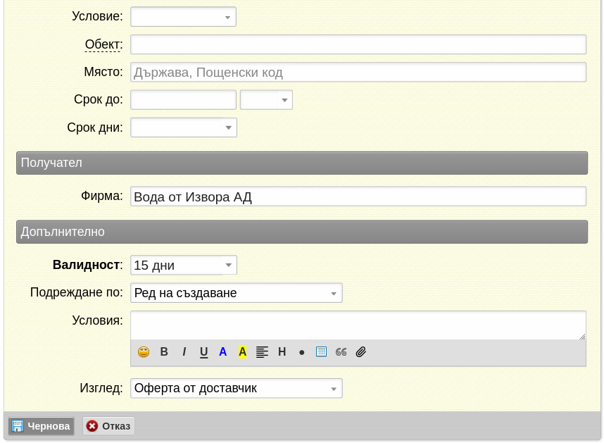Screen dimensions: 604x443
Task: Cancel the form with Отказ button
Action: [108, 426]
